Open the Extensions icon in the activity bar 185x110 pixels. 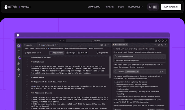pyautogui.click(x=19, y=69)
